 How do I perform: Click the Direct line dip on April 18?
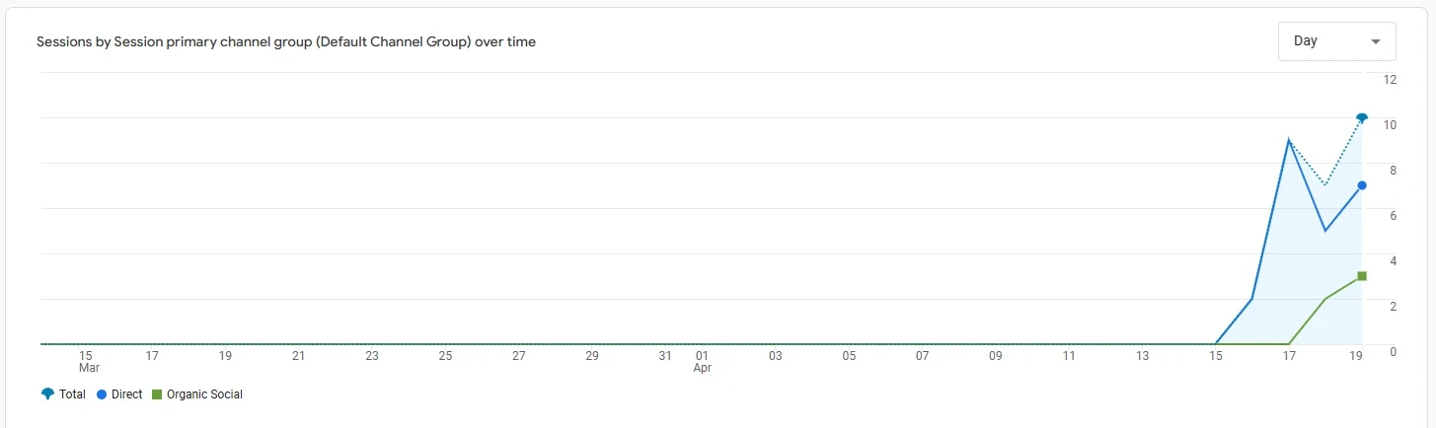(x=1325, y=231)
